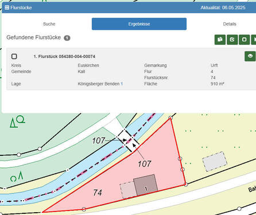
Task: Click the dashed grey outbuilding right of parcel
Action: coord(215,162)
